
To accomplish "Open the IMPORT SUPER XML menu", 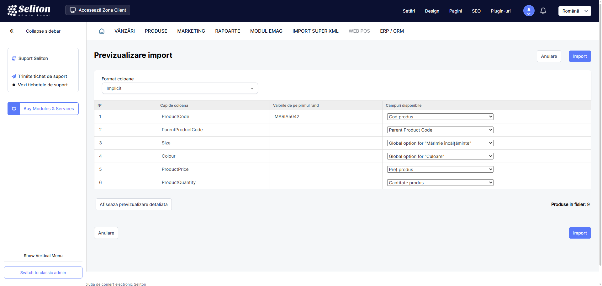I will (x=315, y=31).
